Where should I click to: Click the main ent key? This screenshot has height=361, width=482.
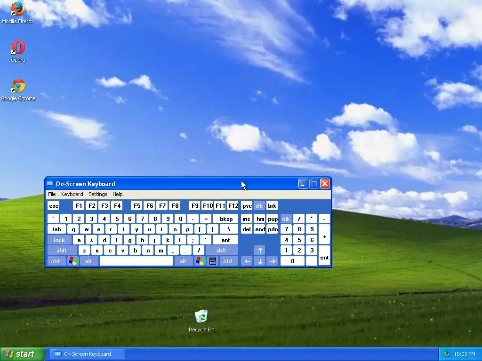point(225,240)
